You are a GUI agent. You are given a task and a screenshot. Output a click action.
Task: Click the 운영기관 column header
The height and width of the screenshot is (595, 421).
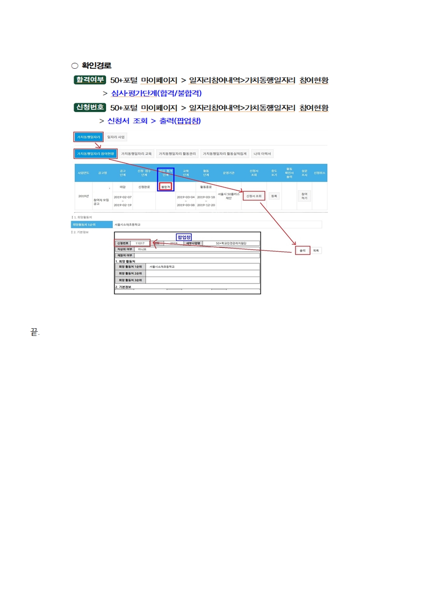coord(229,173)
